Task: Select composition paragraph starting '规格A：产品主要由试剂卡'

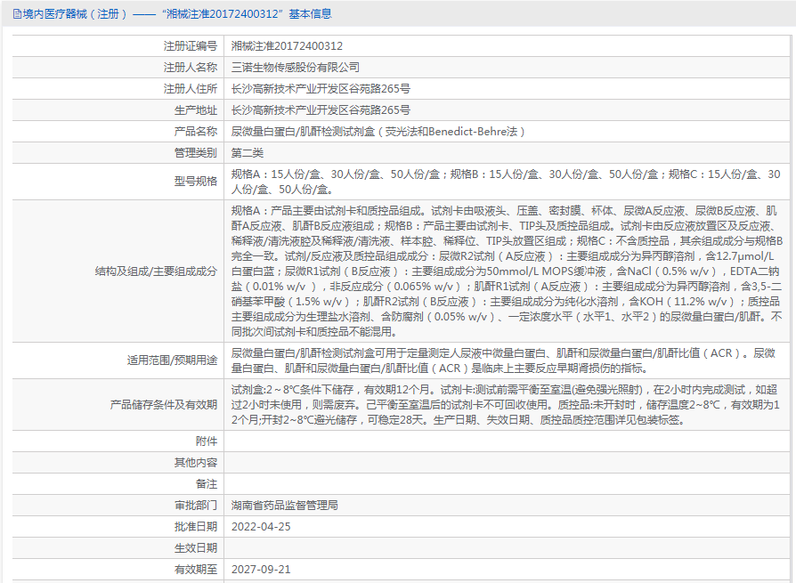Action: (x=507, y=271)
